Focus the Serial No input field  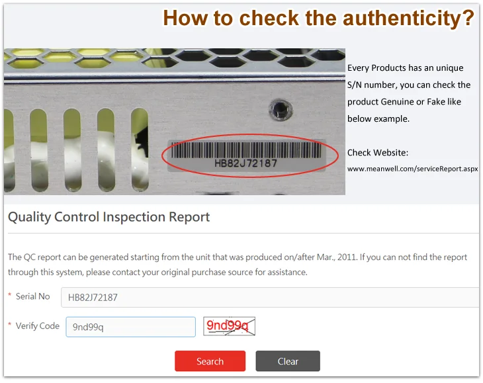(271, 297)
